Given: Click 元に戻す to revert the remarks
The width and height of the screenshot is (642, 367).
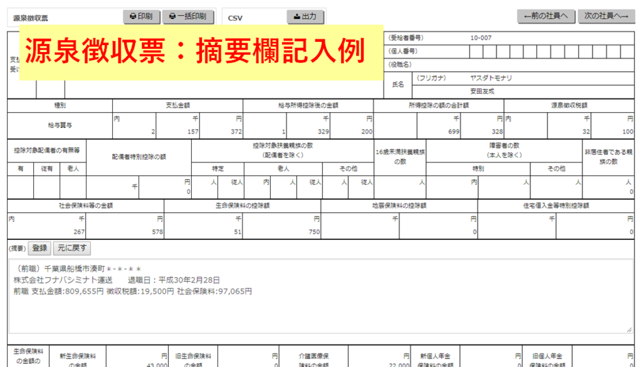Looking at the screenshot, I should [71, 248].
